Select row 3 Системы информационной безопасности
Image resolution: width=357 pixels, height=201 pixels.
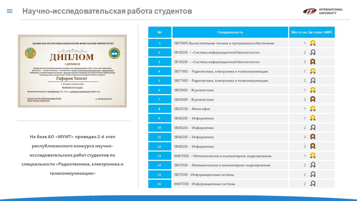point(230,62)
